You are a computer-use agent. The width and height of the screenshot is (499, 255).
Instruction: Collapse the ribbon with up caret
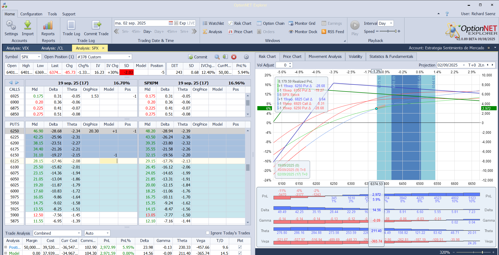[x=438, y=14]
